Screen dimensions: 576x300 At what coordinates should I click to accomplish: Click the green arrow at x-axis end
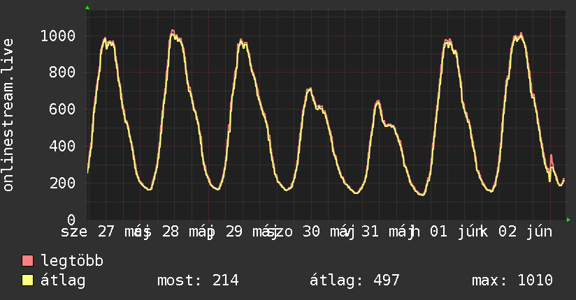(x=568, y=220)
